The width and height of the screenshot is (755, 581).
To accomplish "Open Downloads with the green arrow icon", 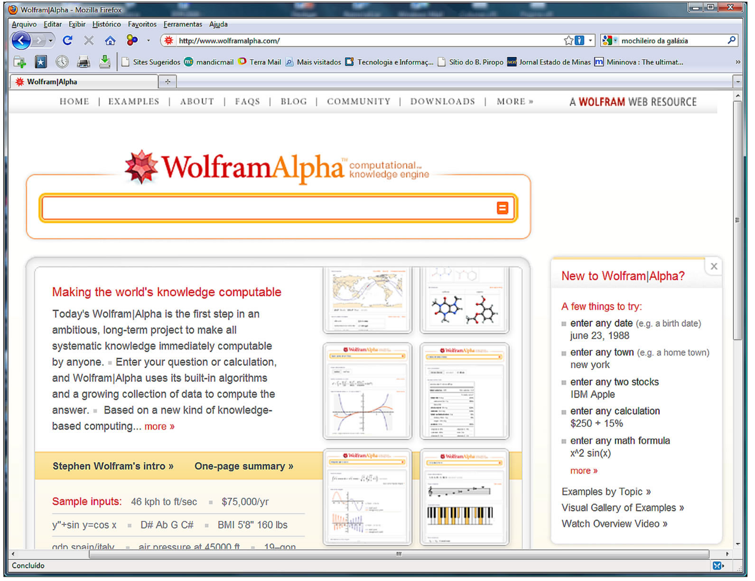I will [x=105, y=61].
